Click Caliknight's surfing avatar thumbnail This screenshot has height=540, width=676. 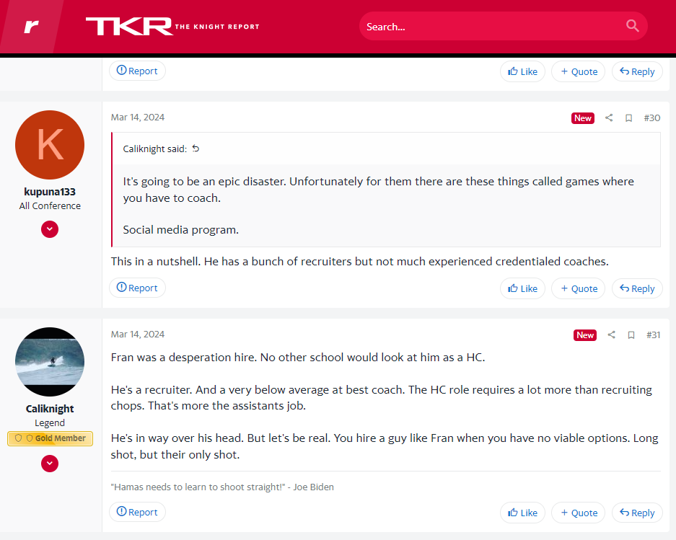tap(50, 362)
